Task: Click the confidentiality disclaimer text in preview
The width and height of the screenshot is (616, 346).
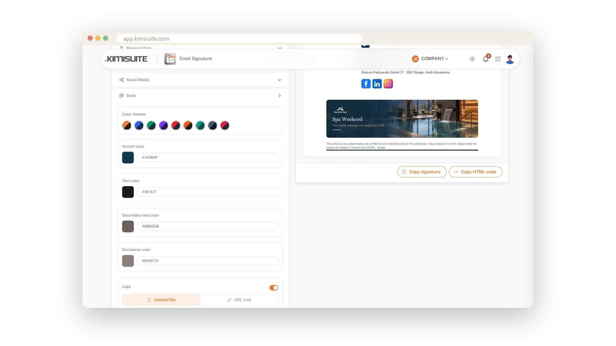Action: coord(402,146)
